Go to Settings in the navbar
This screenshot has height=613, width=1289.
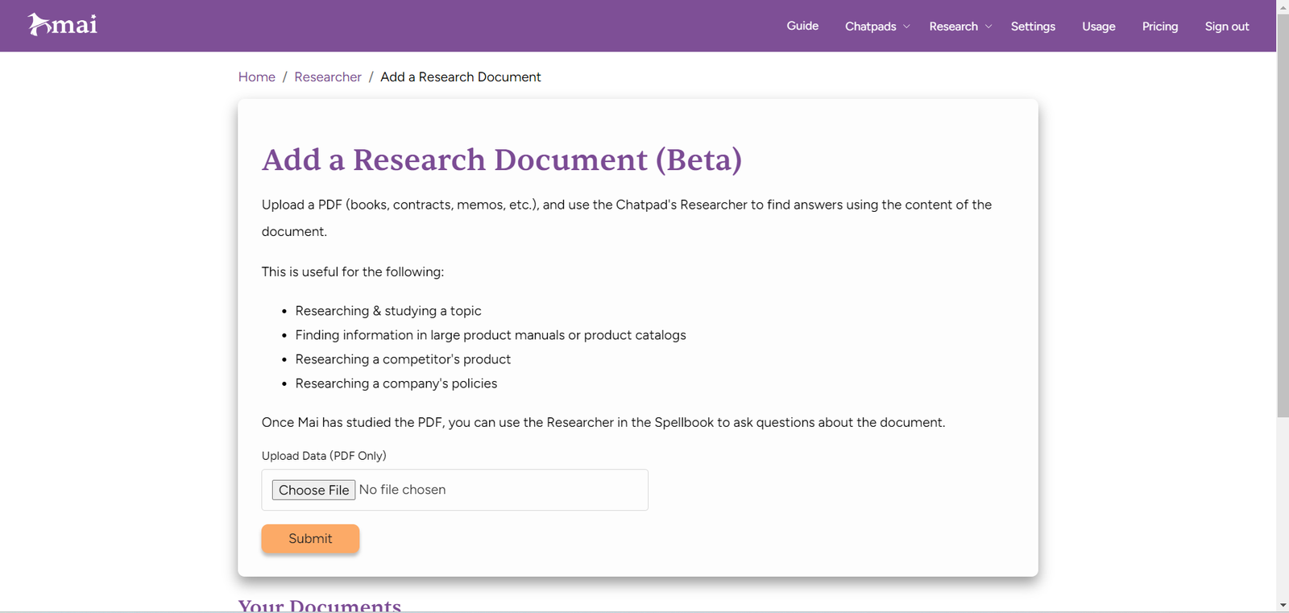(x=1033, y=27)
